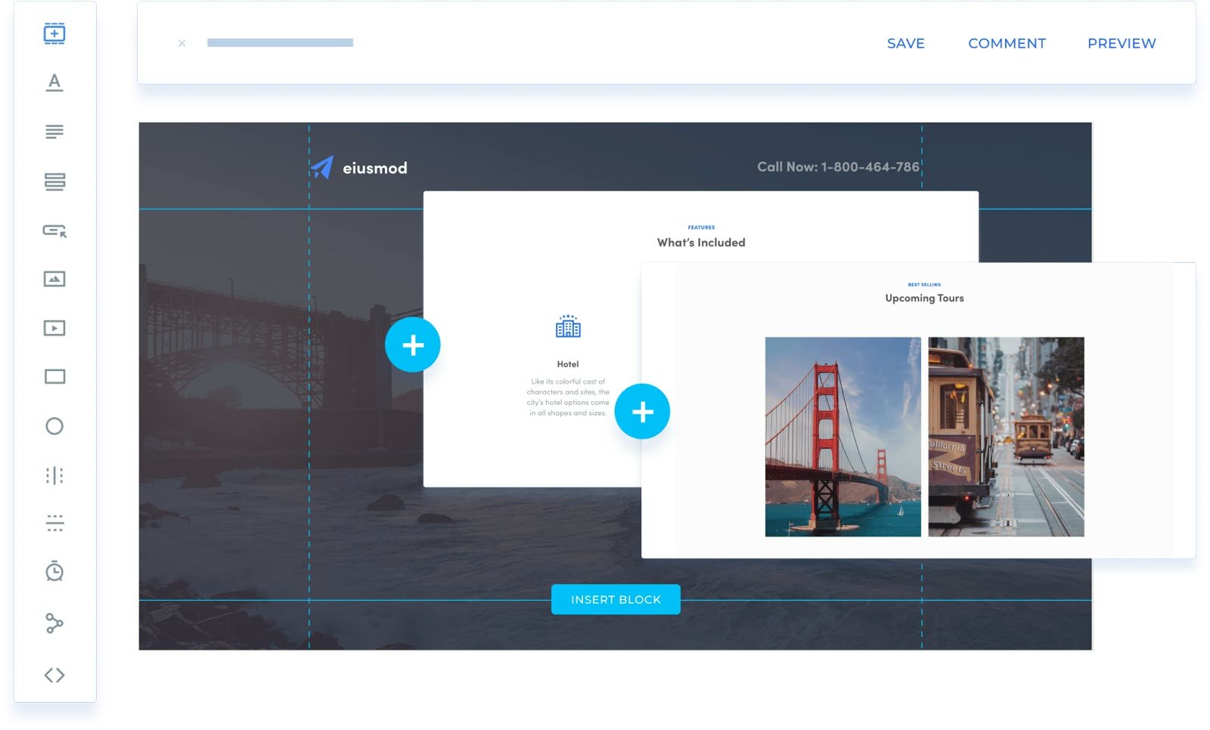
Task: Select the add section icon in sidebar
Action: (54, 33)
